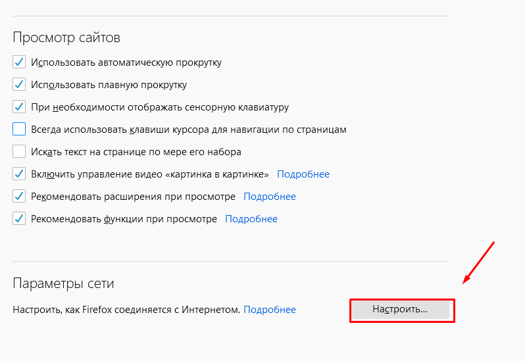525x361 pixels.
Task: Toggle the «картинка в картинке» video controls checkbox
Action: 19,174
